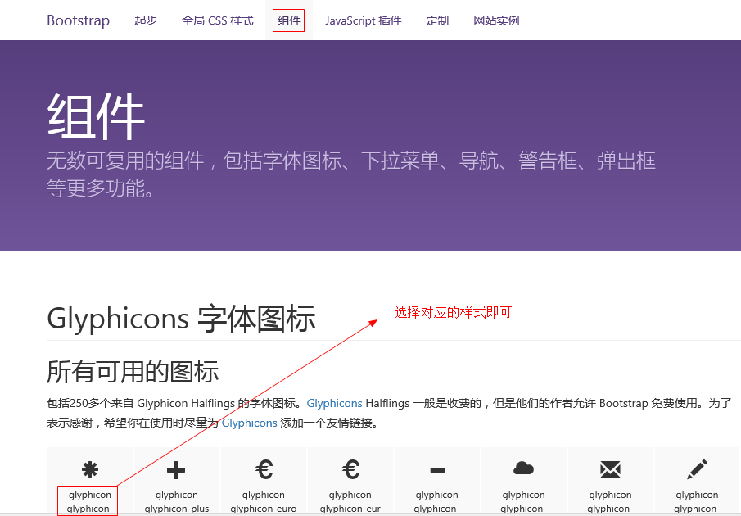741x516 pixels.
Task: Click the first Glyphicons link in paragraph
Action: pyautogui.click(x=334, y=403)
